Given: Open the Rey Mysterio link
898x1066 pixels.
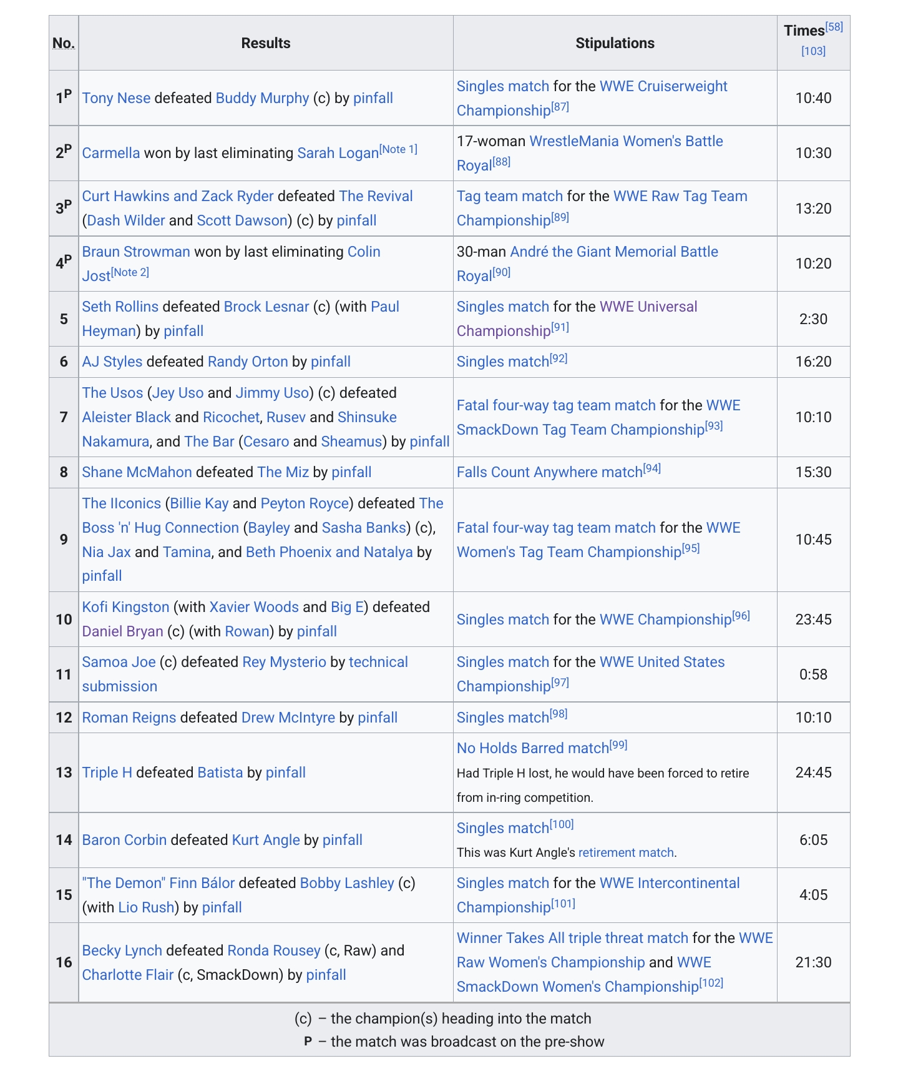Looking at the screenshot, I should tap(284, 662).
